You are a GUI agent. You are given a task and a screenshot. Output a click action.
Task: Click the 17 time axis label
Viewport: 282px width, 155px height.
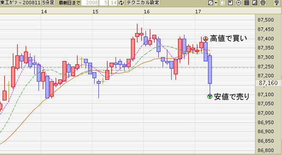pyautogui.click(x=198, y=12)
